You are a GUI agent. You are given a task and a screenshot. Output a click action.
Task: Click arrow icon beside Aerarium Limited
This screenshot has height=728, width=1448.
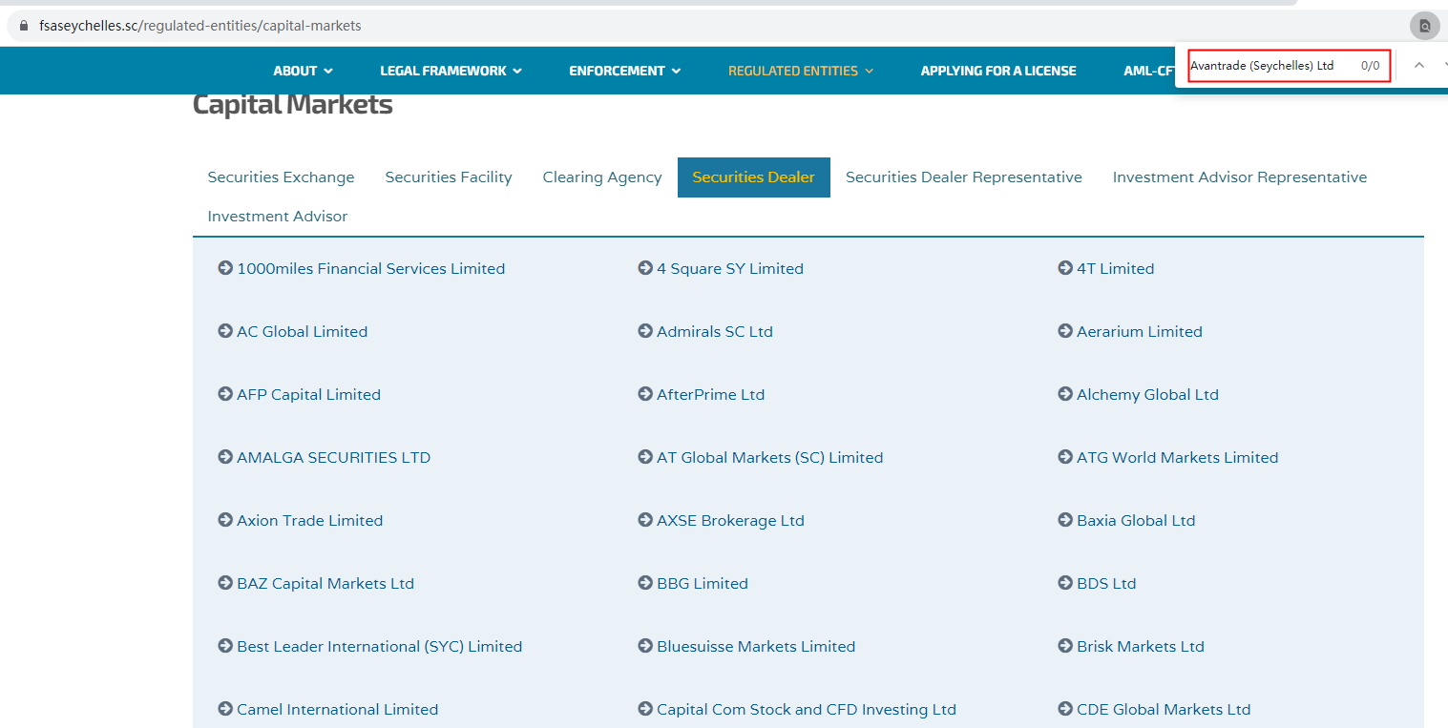tap(1065, 331)
